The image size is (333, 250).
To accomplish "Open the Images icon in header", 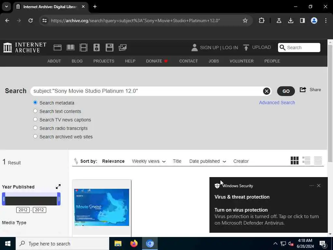I will coord(123,48).
